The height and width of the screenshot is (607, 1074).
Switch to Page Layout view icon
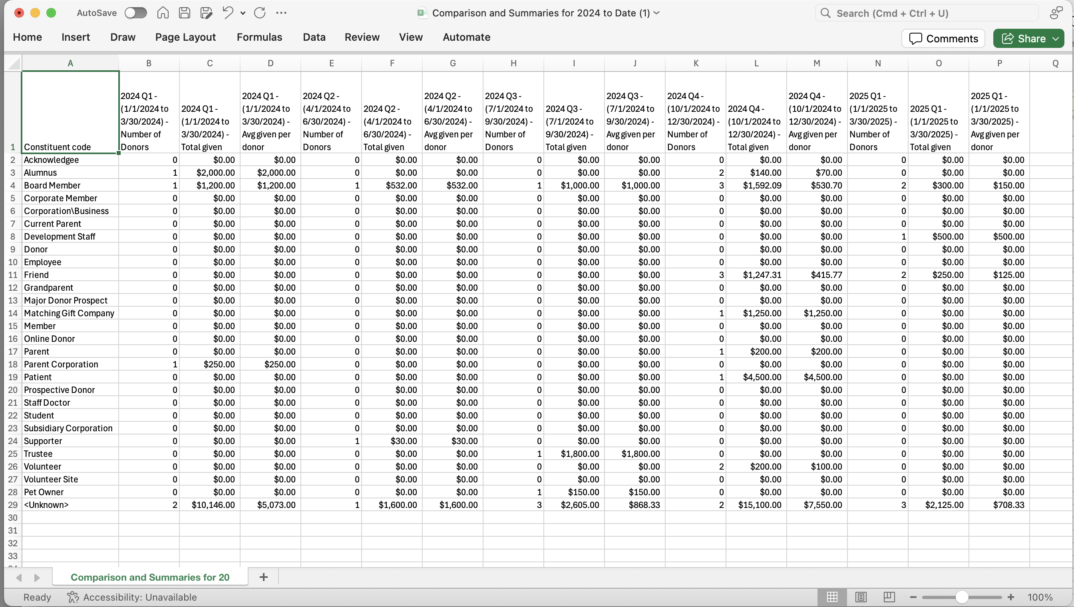861,597
